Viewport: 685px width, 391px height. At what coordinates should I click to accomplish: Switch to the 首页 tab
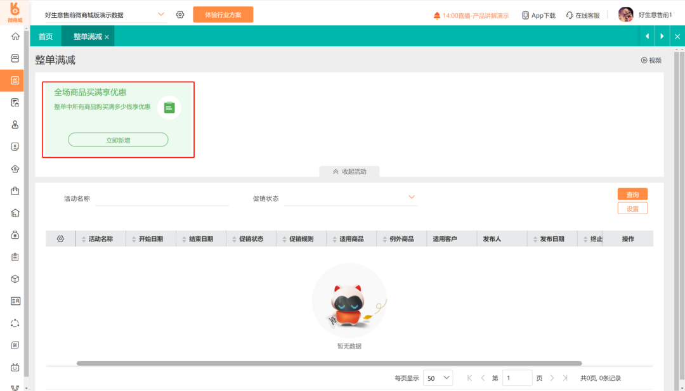(x=46, y=37)
